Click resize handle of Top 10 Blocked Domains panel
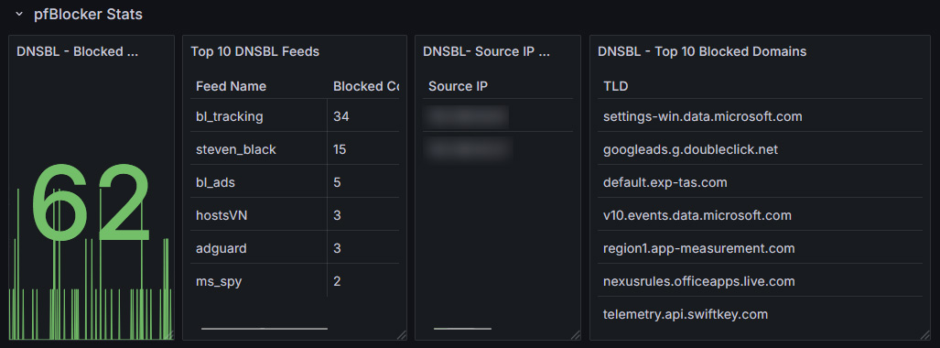The image size is (940, 348). (925, 335)
